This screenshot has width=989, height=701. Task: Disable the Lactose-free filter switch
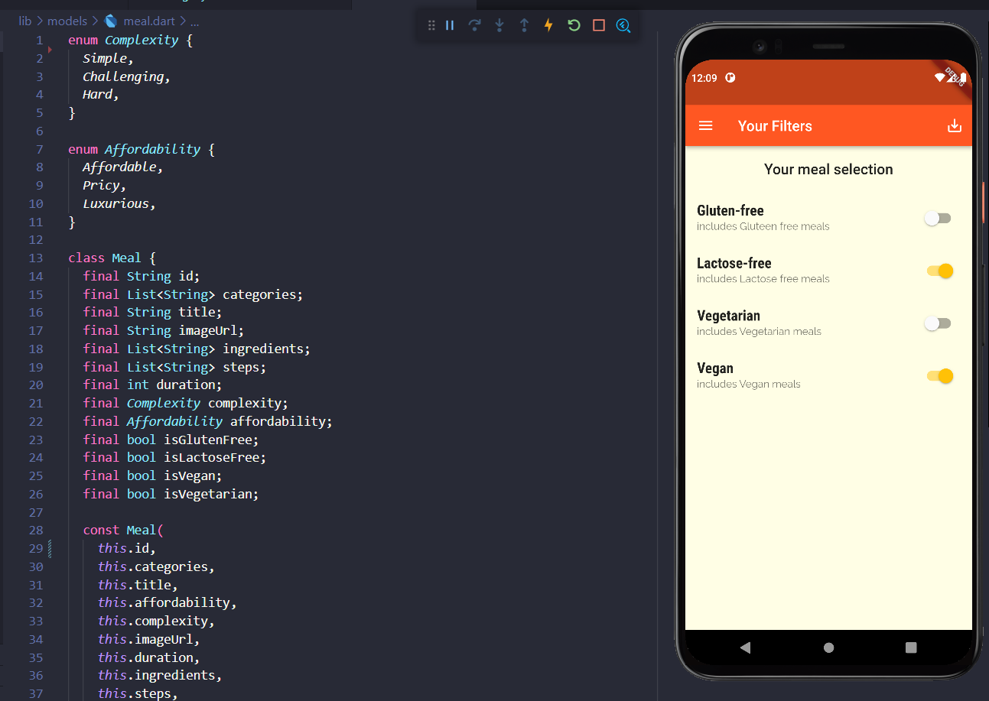point(939,271)
